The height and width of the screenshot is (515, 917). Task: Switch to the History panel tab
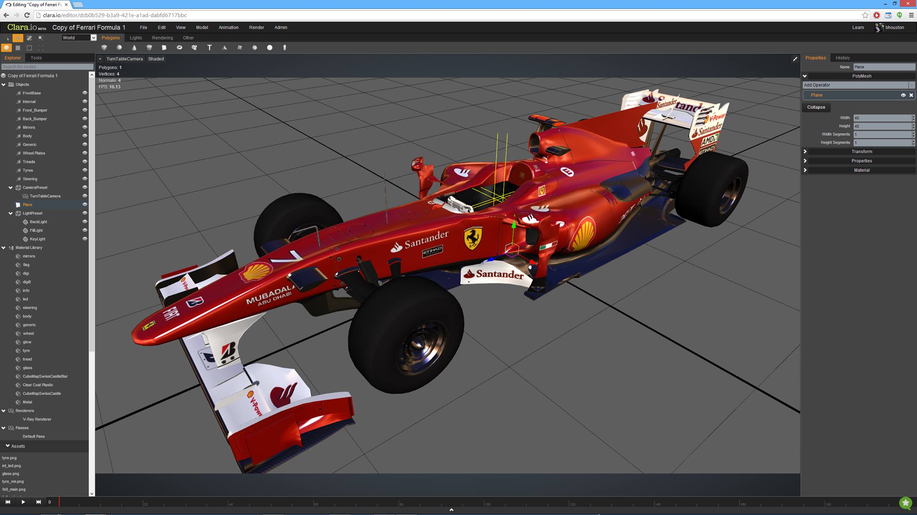coord(842,57)
